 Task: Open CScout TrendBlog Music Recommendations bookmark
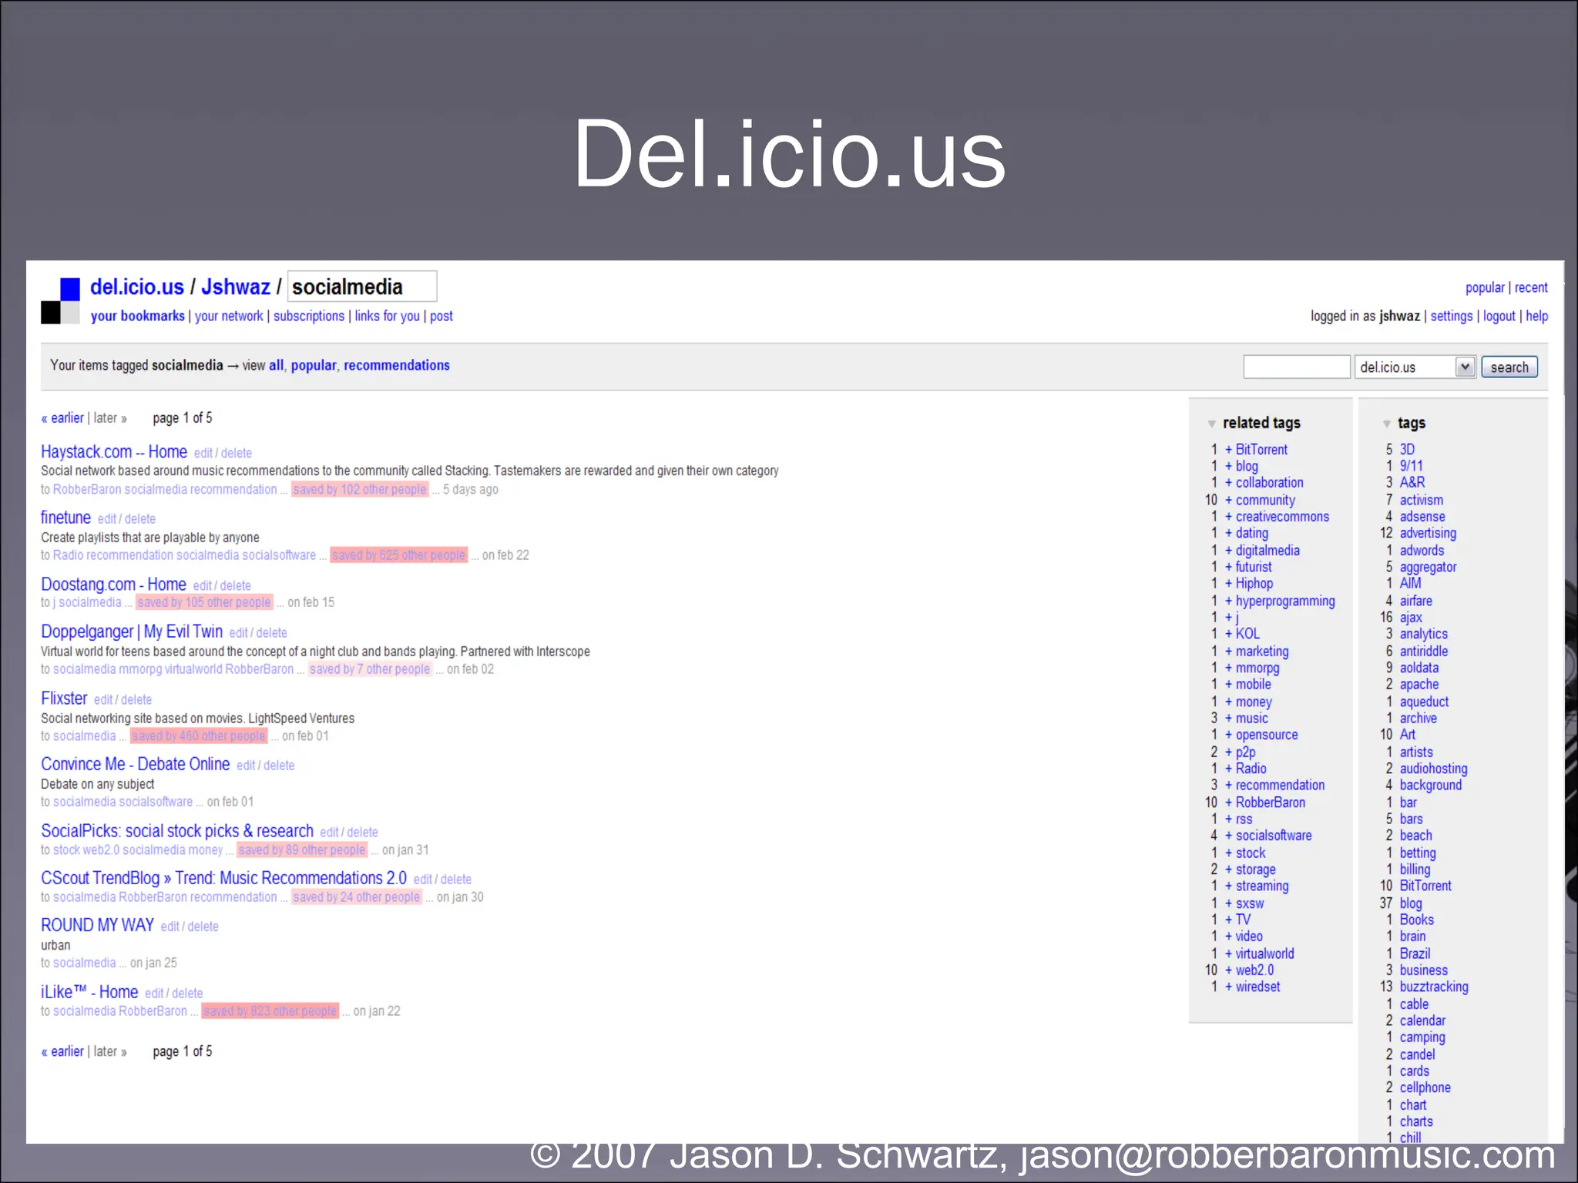(223, 878)
